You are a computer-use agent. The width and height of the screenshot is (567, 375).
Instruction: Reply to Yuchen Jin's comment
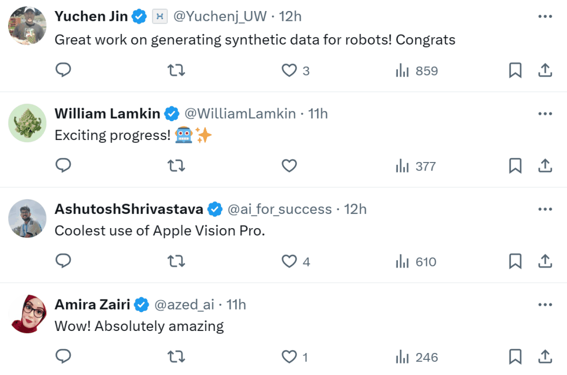[63, 70]
